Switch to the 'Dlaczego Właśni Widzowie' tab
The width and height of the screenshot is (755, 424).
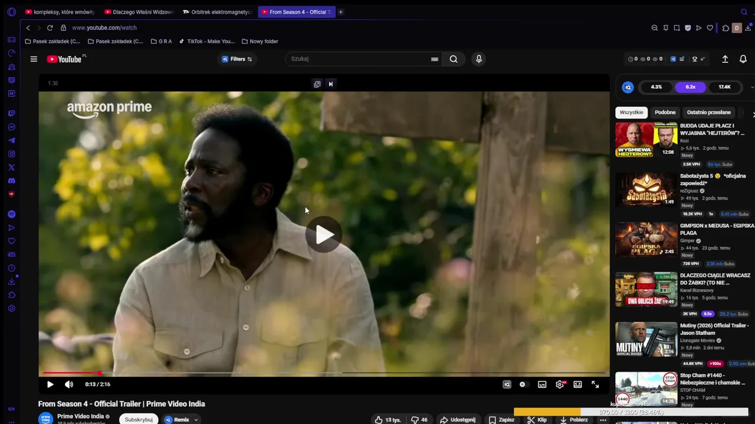[139, 12]
